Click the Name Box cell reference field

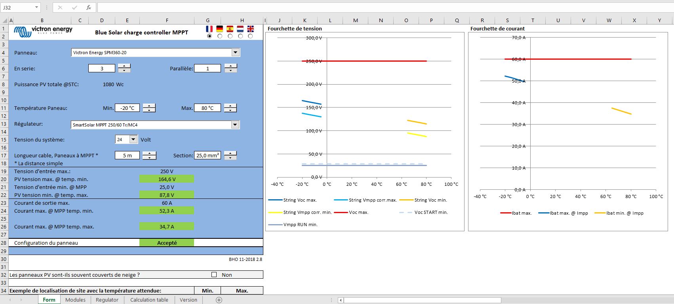(x=18, y=8)
